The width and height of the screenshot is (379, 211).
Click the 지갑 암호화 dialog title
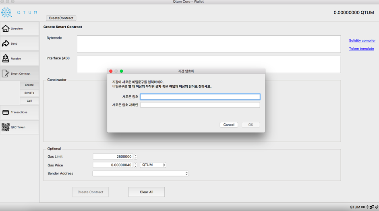coord(186,71)
